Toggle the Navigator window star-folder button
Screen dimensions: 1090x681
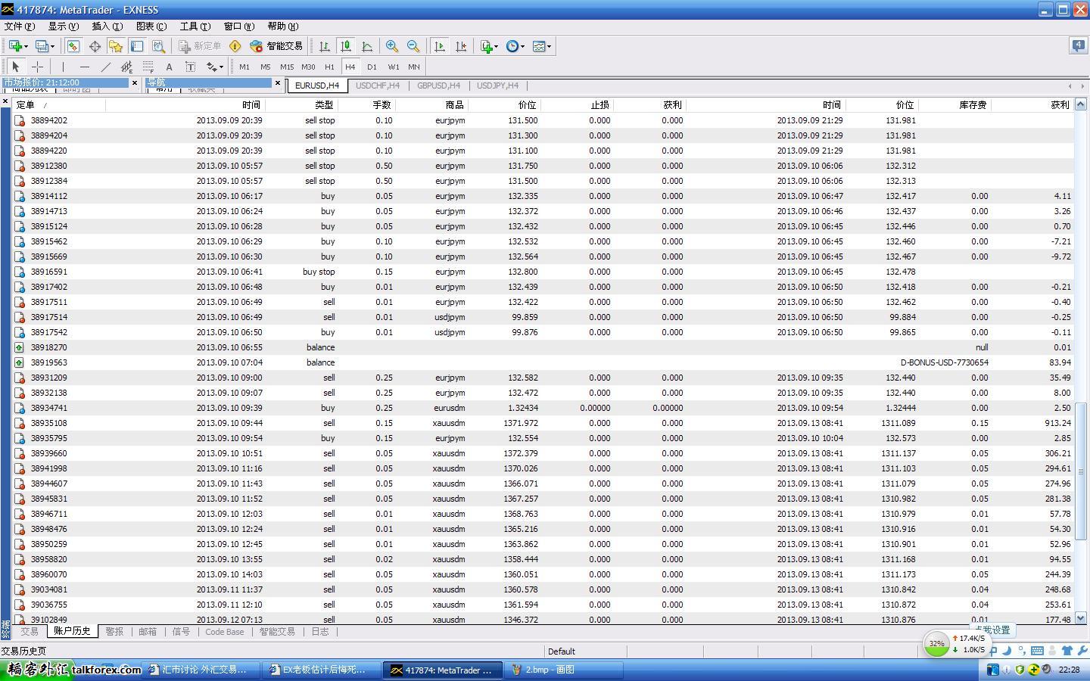click(x=115, y=46)
